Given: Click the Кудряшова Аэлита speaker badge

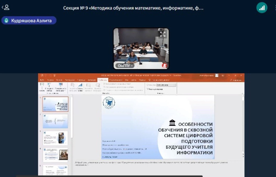Looking at the screenshot, I should click(x=29, y=20).
